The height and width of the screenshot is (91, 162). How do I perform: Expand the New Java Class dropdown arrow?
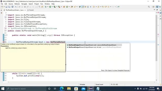point(69,7)
